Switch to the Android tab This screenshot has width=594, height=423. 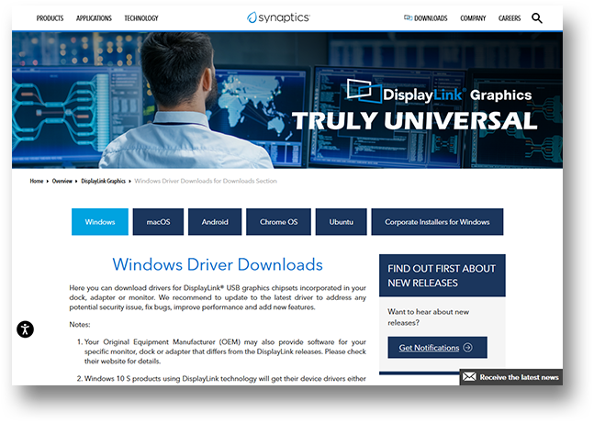coord(215,222)
